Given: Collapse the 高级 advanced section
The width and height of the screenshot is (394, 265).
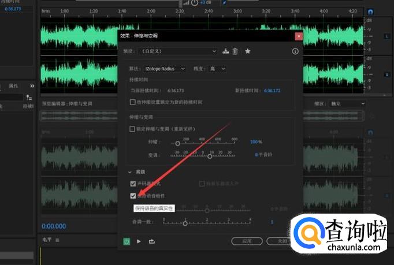Looking at the screenshot, I should (x=130, y=172).
